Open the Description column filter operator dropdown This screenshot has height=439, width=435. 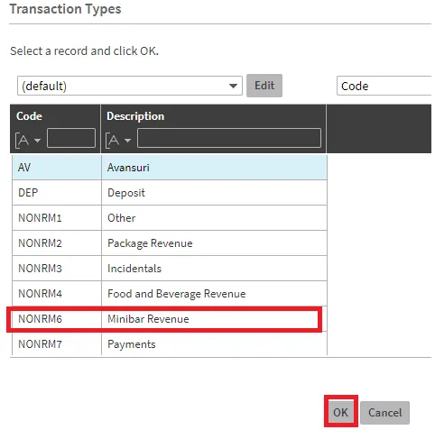click(118, 141)
